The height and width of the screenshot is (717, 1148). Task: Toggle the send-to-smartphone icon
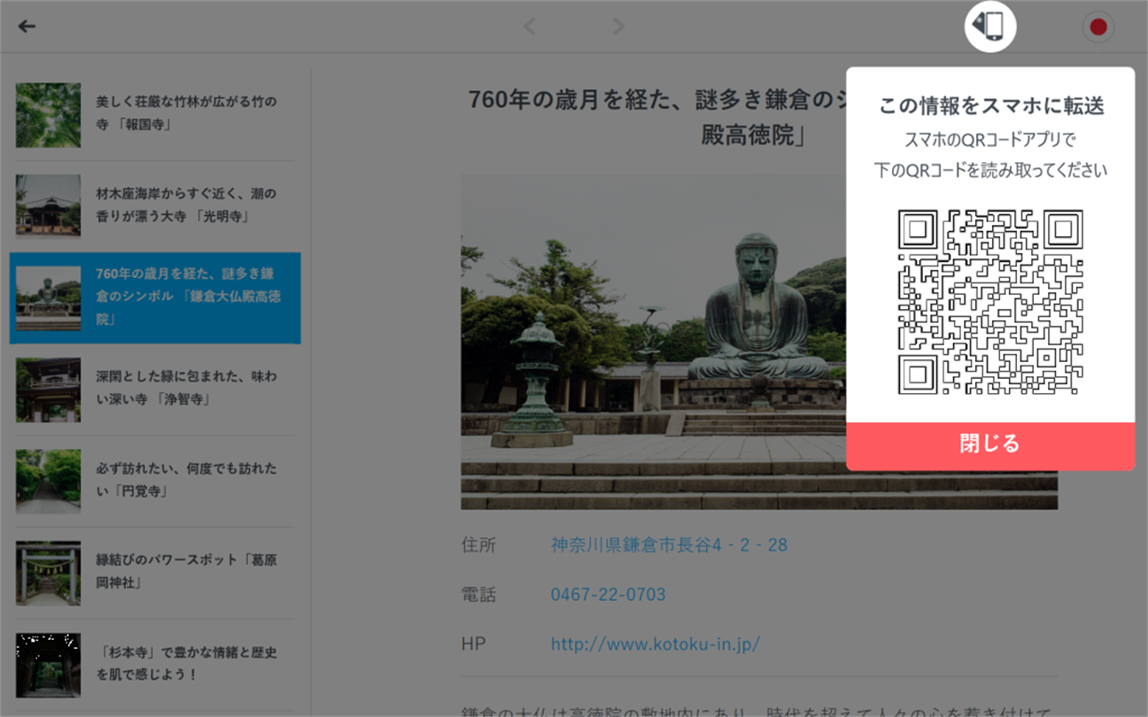click(990, 26)
